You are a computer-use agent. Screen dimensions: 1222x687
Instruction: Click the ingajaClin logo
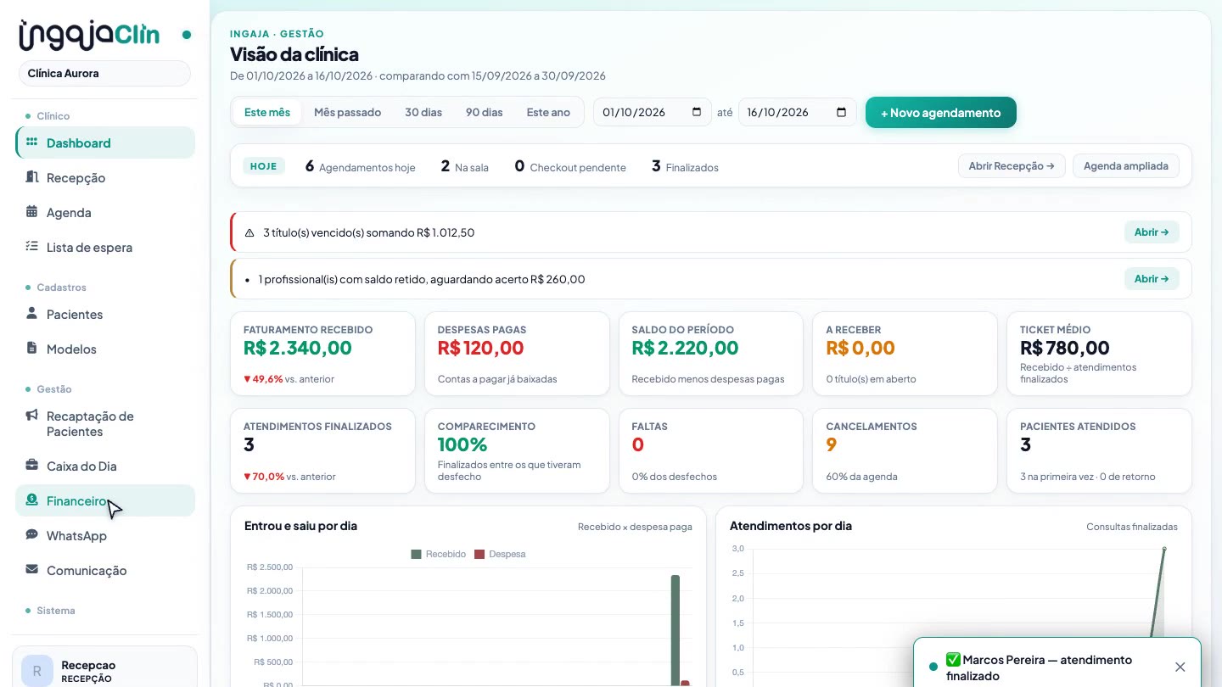(x=89, y=35)
